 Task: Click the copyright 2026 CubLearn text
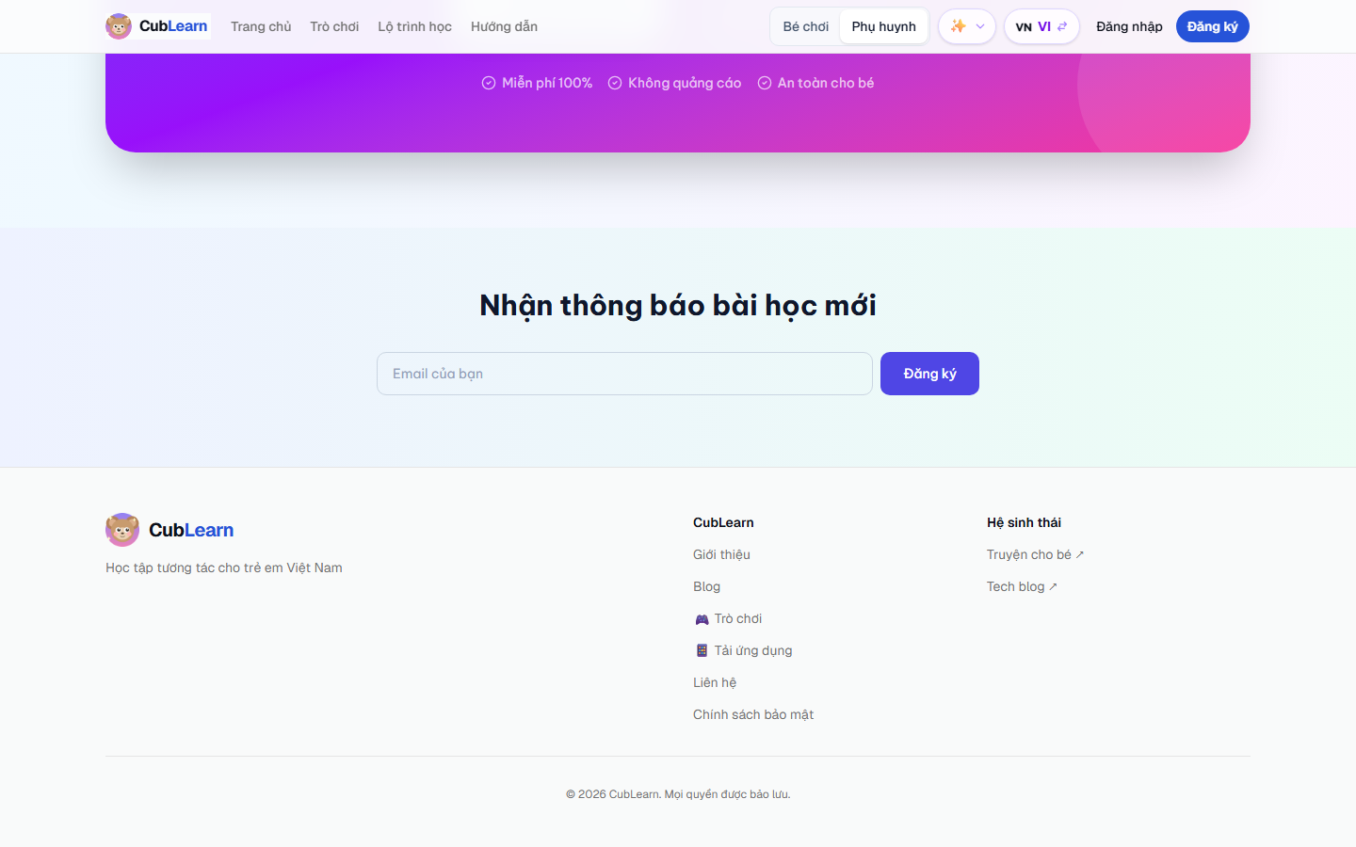click(x=678, y=794)
